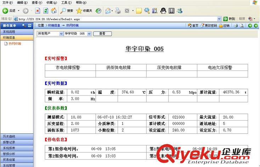Viewport: 260px width, 167px height.
Task: Go to browser Home page icon
Action: point(54,11)
